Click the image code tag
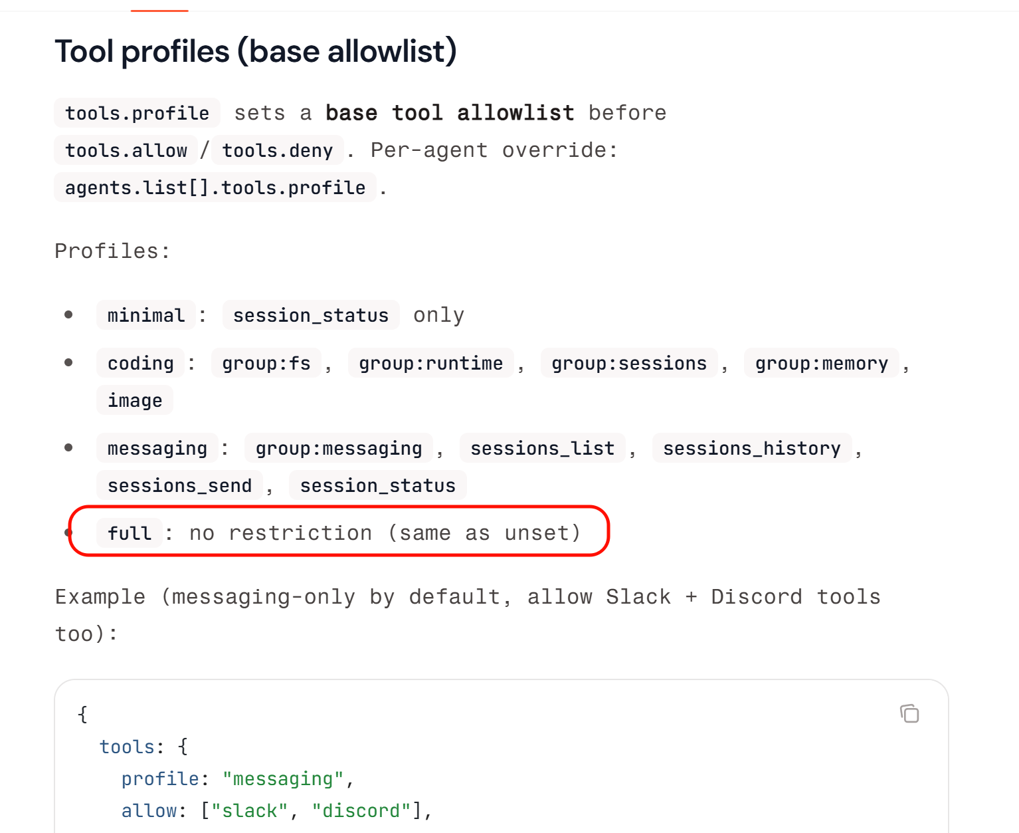This screenshot has height=833, width=1019. click(135, 400)
